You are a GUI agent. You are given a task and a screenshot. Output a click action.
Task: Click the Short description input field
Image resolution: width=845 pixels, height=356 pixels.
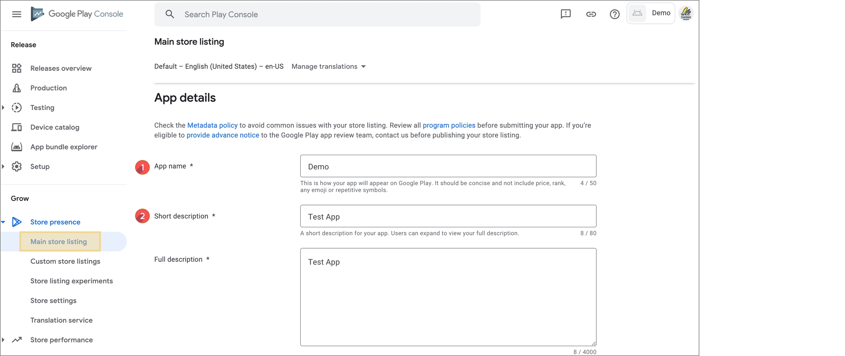coord(448,216)
